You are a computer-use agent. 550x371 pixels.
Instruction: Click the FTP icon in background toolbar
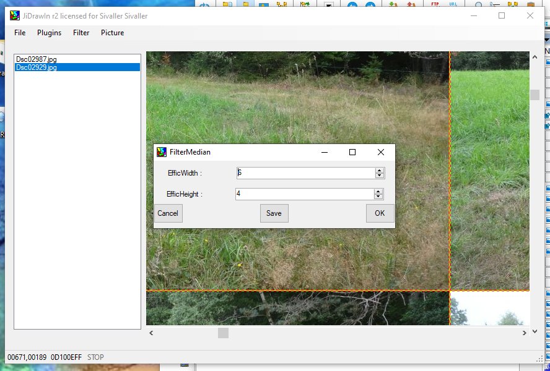[436, 4]
